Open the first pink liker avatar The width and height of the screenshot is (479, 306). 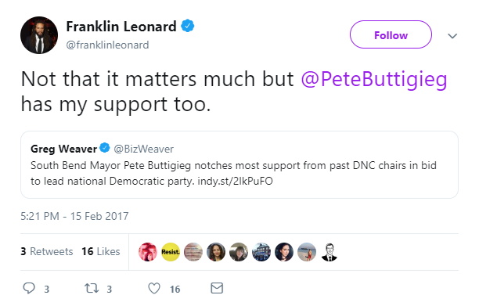click(148, 252)
